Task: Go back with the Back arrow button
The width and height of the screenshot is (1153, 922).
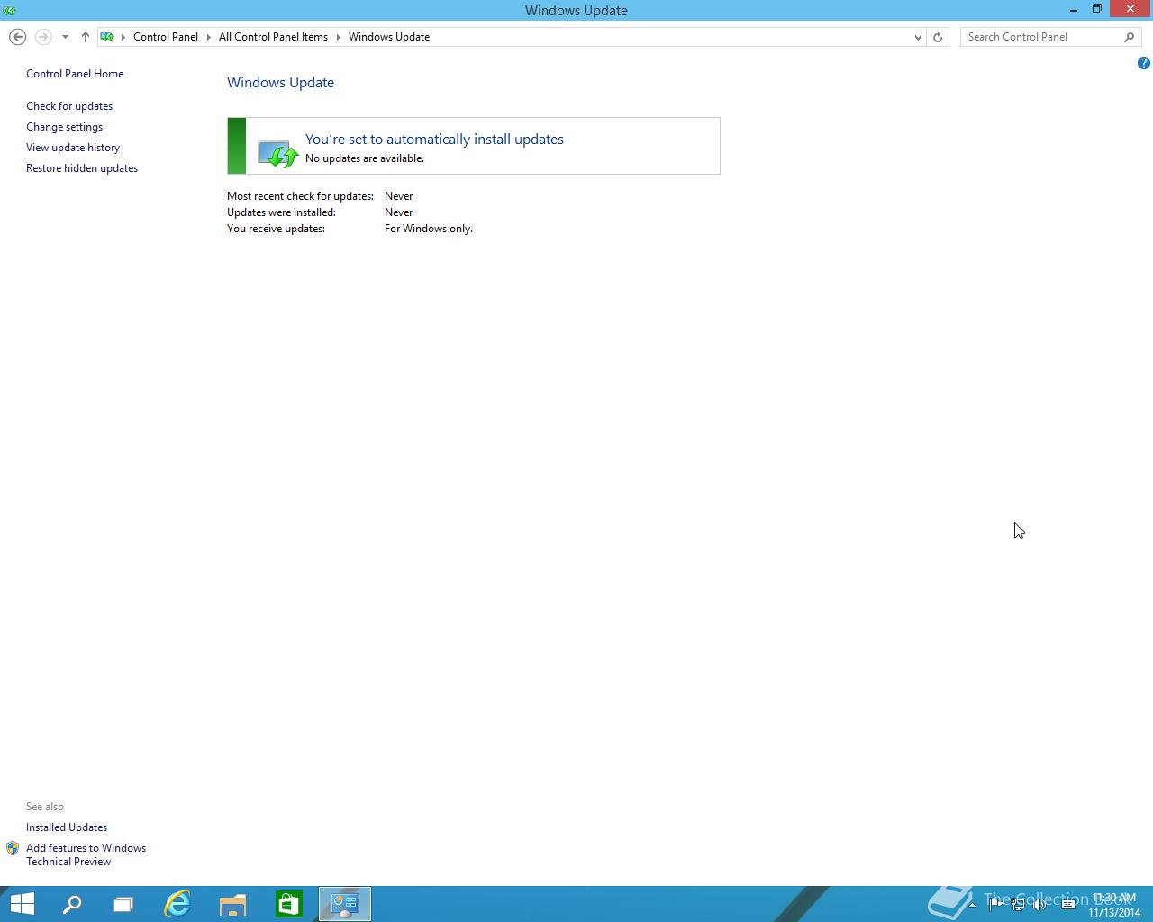Action: click(17, 37)
